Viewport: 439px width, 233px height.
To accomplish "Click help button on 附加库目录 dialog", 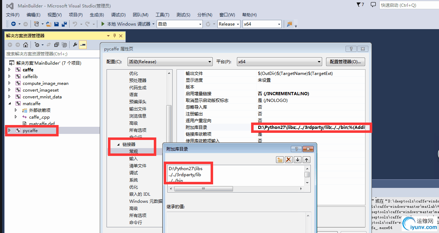I will (296, 149).
